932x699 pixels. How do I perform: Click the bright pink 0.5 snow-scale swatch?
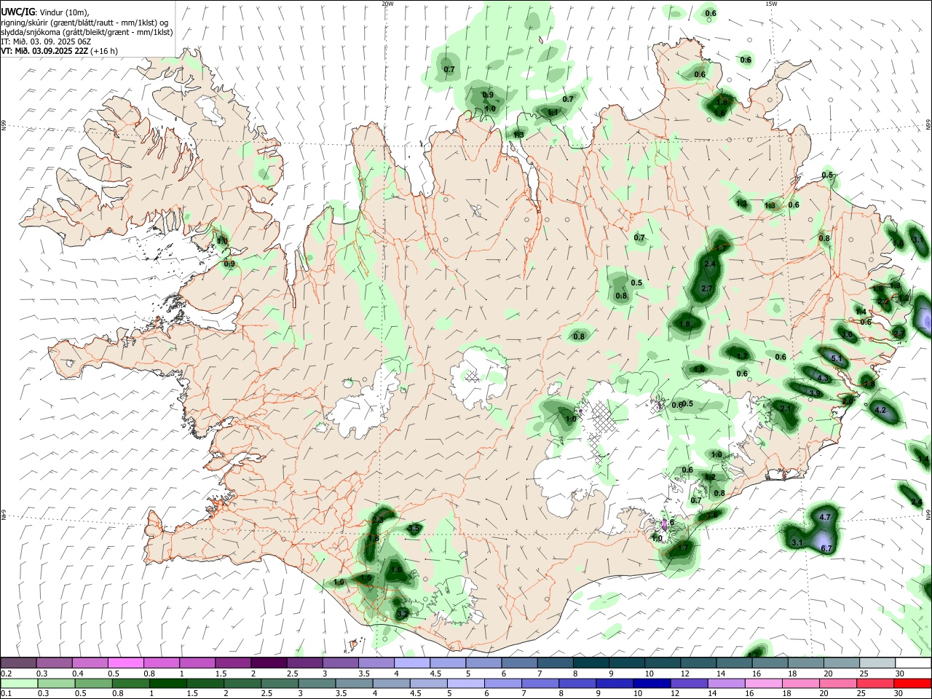(125, 663)
